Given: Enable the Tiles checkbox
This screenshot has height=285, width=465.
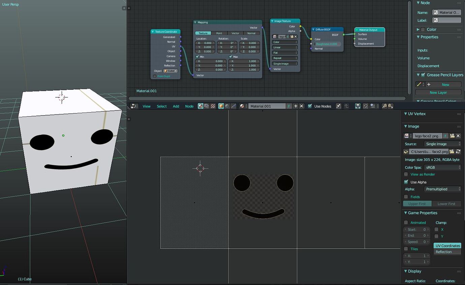Looking at the screenshot, I should pos(406,249).
